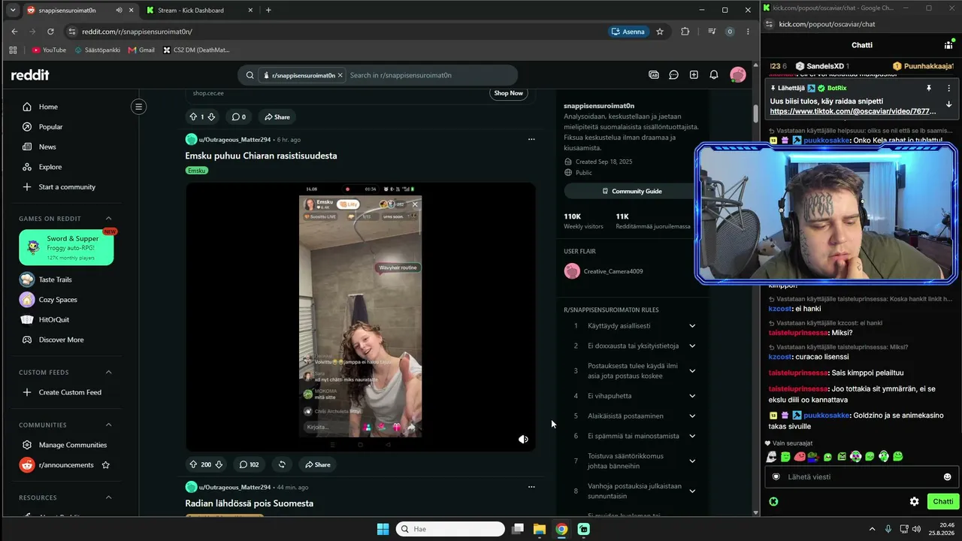Reload the Reddit page
This screenshot has width=962, height=541.
[x=50, y=32]
